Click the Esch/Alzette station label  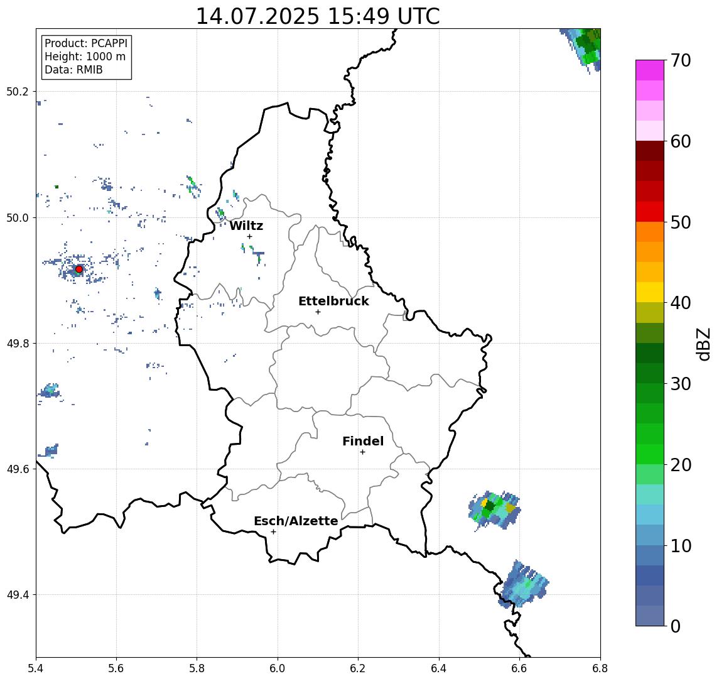tap(296, 521)
